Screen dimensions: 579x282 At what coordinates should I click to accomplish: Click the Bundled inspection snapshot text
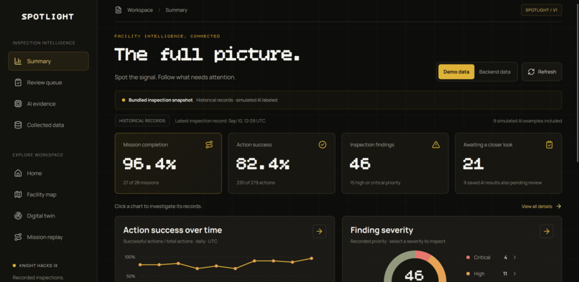[x=161, y=100]
